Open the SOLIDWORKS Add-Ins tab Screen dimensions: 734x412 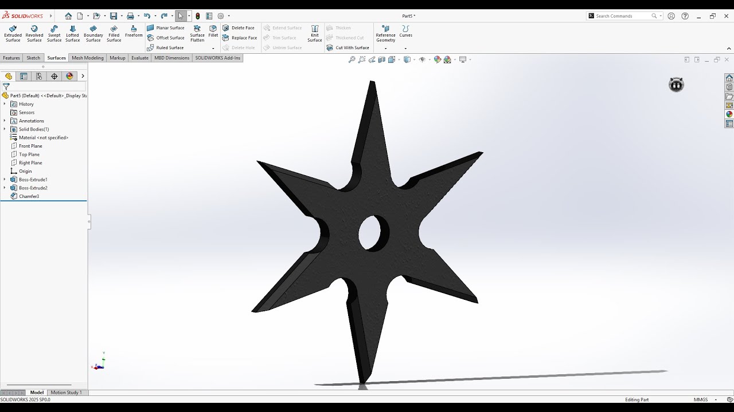click(218, 58)
